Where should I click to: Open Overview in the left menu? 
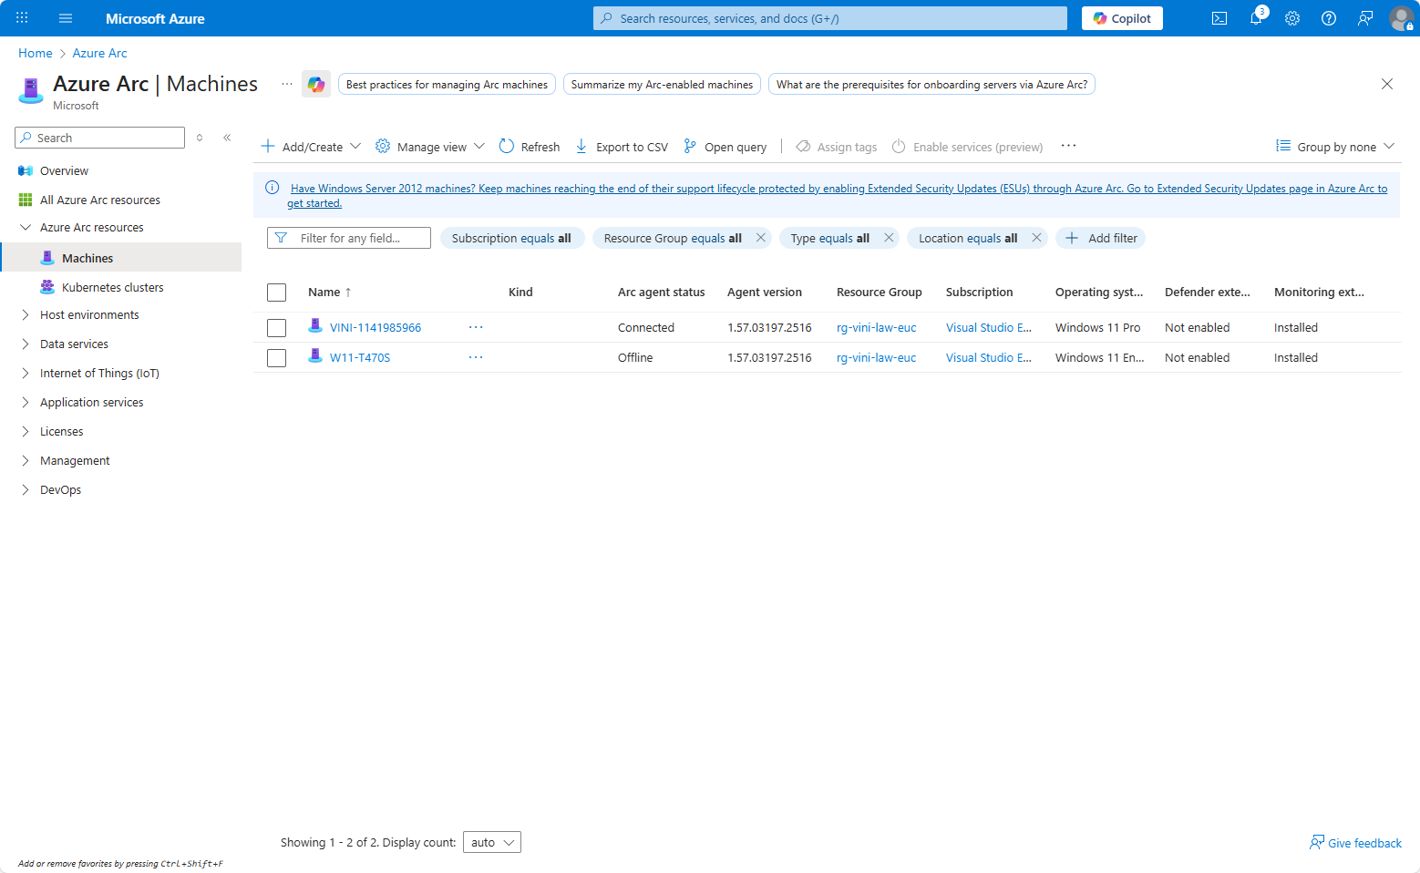click(64, 171)
